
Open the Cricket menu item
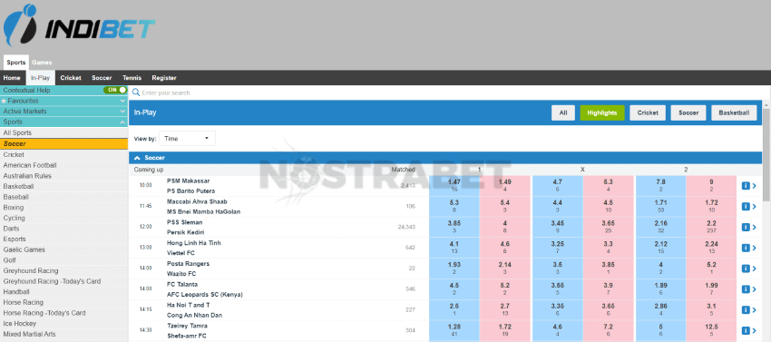click(71, 78)
